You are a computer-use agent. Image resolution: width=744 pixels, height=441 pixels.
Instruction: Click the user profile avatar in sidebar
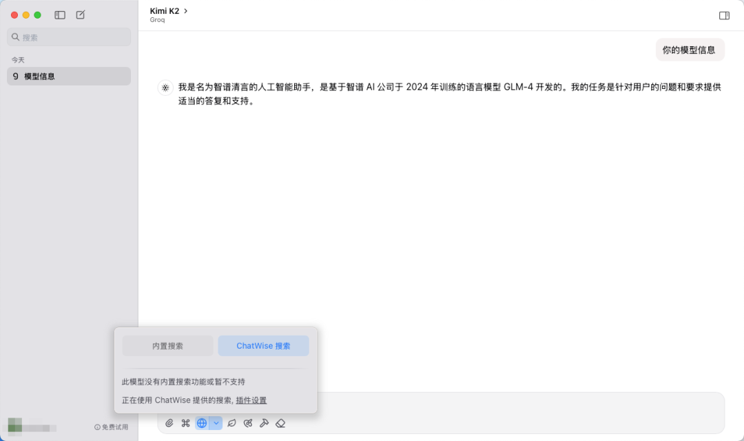pyautogui.click(x=15, y=425)
